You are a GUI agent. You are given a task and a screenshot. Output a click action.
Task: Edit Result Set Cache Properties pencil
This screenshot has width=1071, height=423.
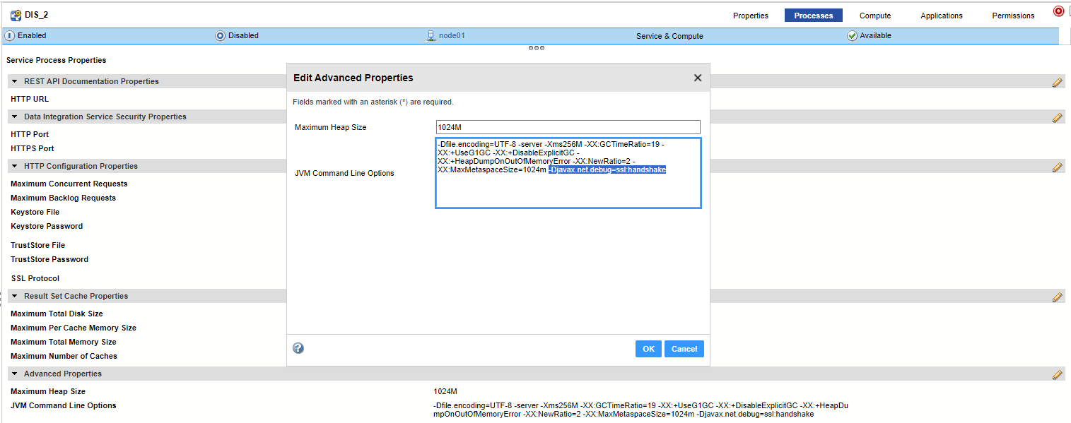(1058, 297)
